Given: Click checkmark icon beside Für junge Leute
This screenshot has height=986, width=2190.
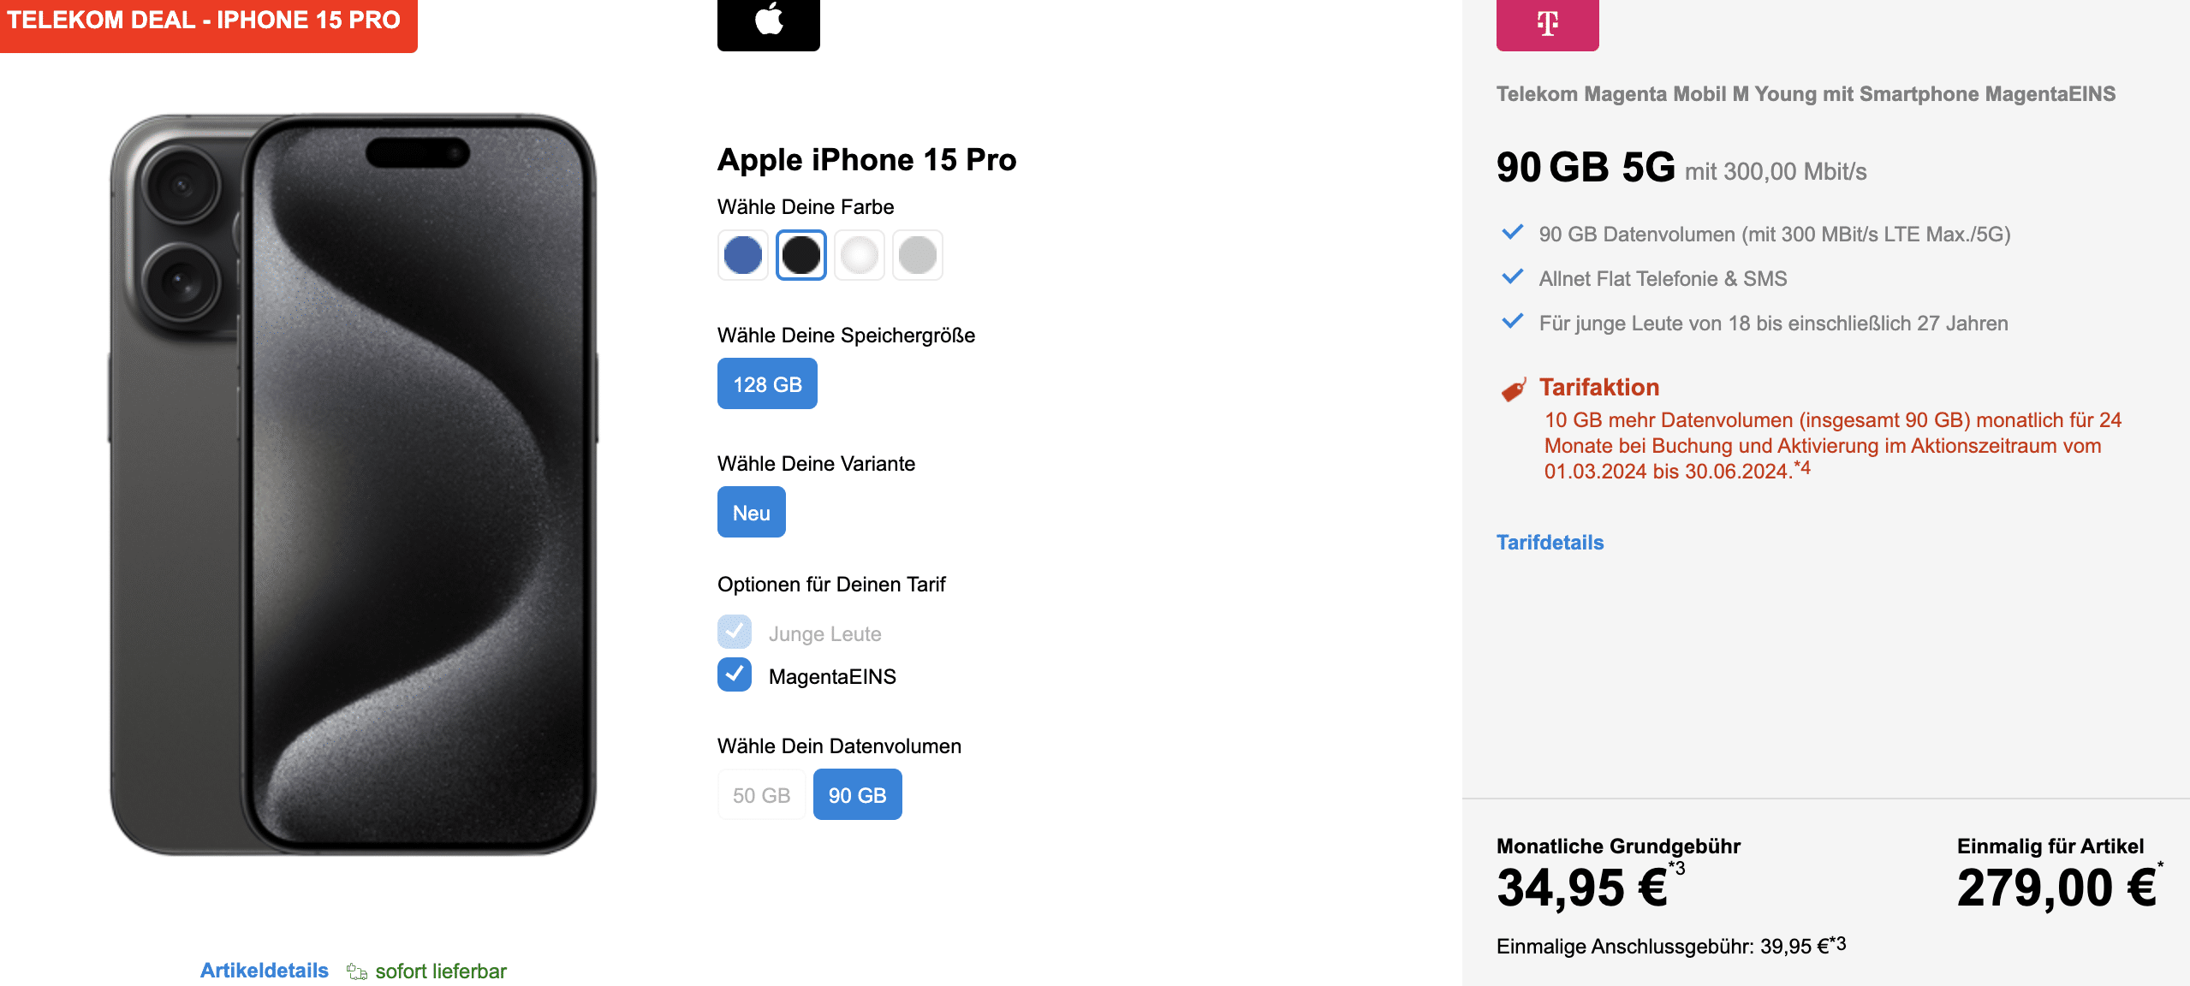Looking at the screenshot, I should tap(1513, 321).
